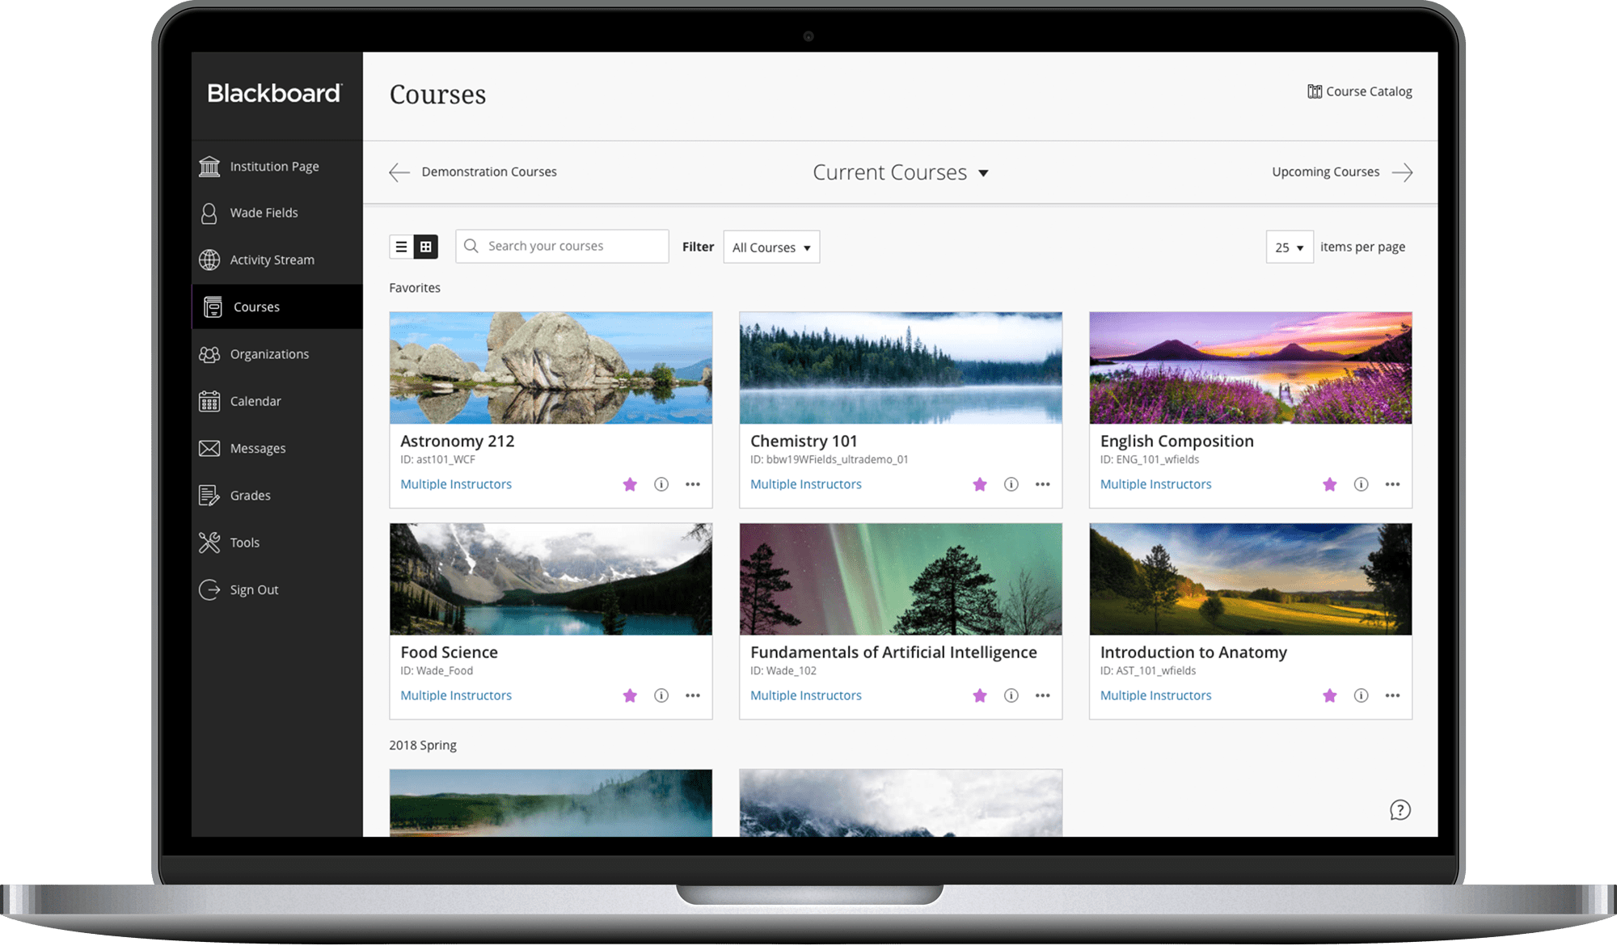Toggle grid view for courses display
The image size is (1617, 946).
pyautogui.click(x=425, y=247)
